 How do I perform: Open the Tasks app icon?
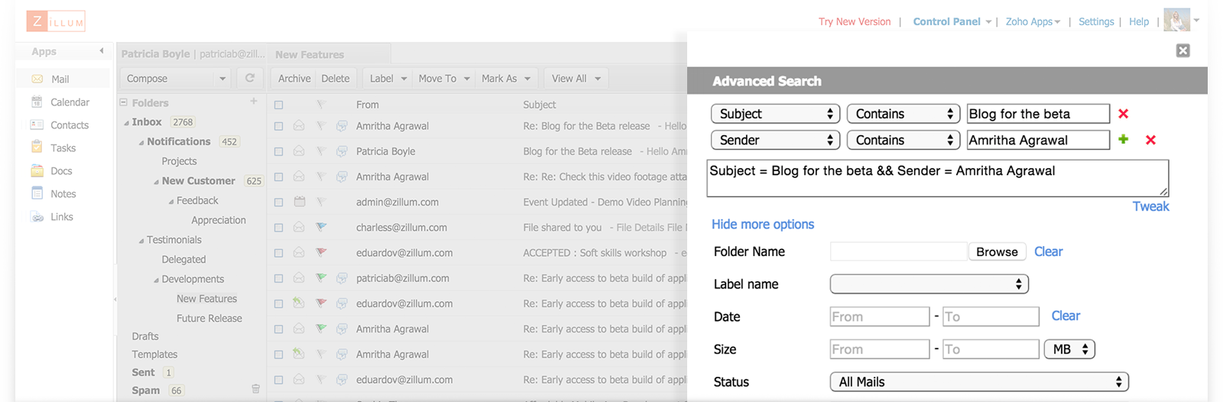[x=37, y=148]
